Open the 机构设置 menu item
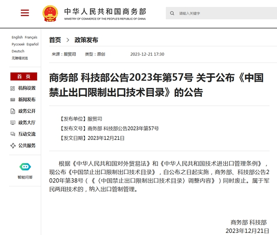 point(27,88)
